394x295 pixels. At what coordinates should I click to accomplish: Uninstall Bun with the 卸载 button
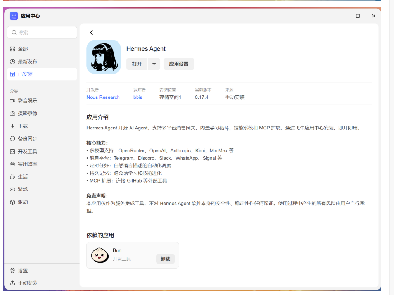pyautogui.click(x=165, y=259)
